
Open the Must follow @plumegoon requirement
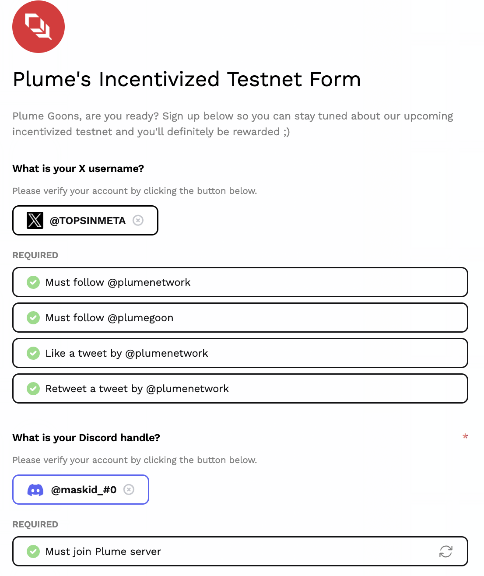point(240,318)
